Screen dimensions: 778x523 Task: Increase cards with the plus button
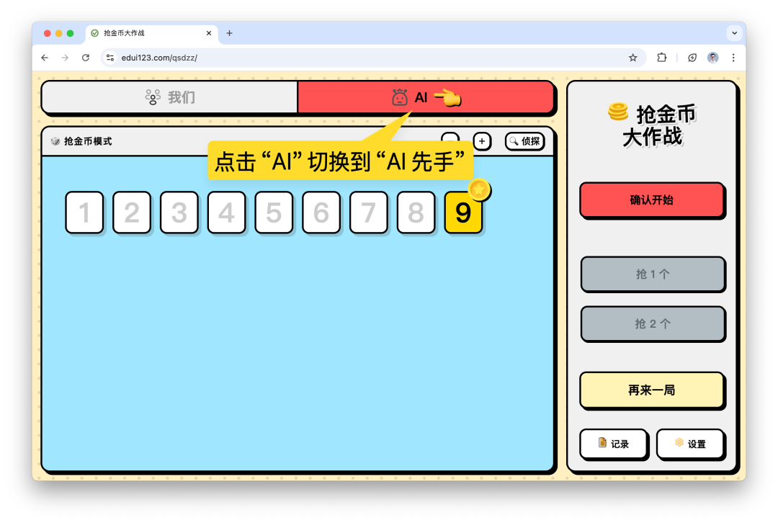(x=481, y=141)
